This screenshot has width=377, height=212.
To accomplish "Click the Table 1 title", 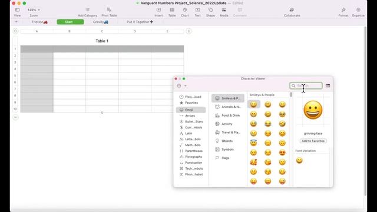I will coord(102,41).
